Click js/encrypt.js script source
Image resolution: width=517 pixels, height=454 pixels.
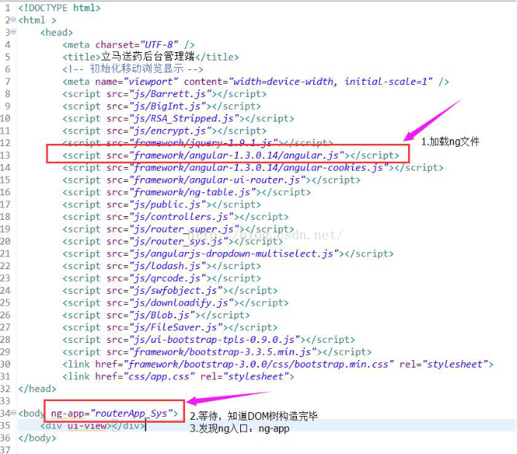tap(170, 130)
